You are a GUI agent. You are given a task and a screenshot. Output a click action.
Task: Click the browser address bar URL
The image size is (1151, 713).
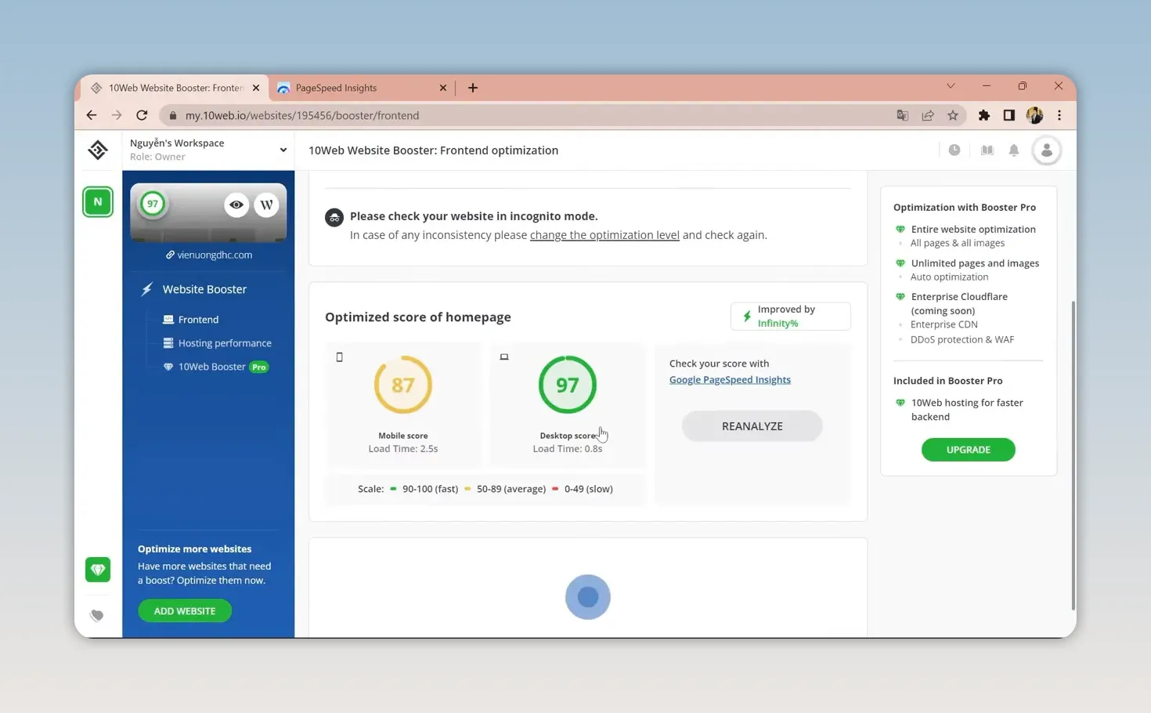[x=302, y=115]
